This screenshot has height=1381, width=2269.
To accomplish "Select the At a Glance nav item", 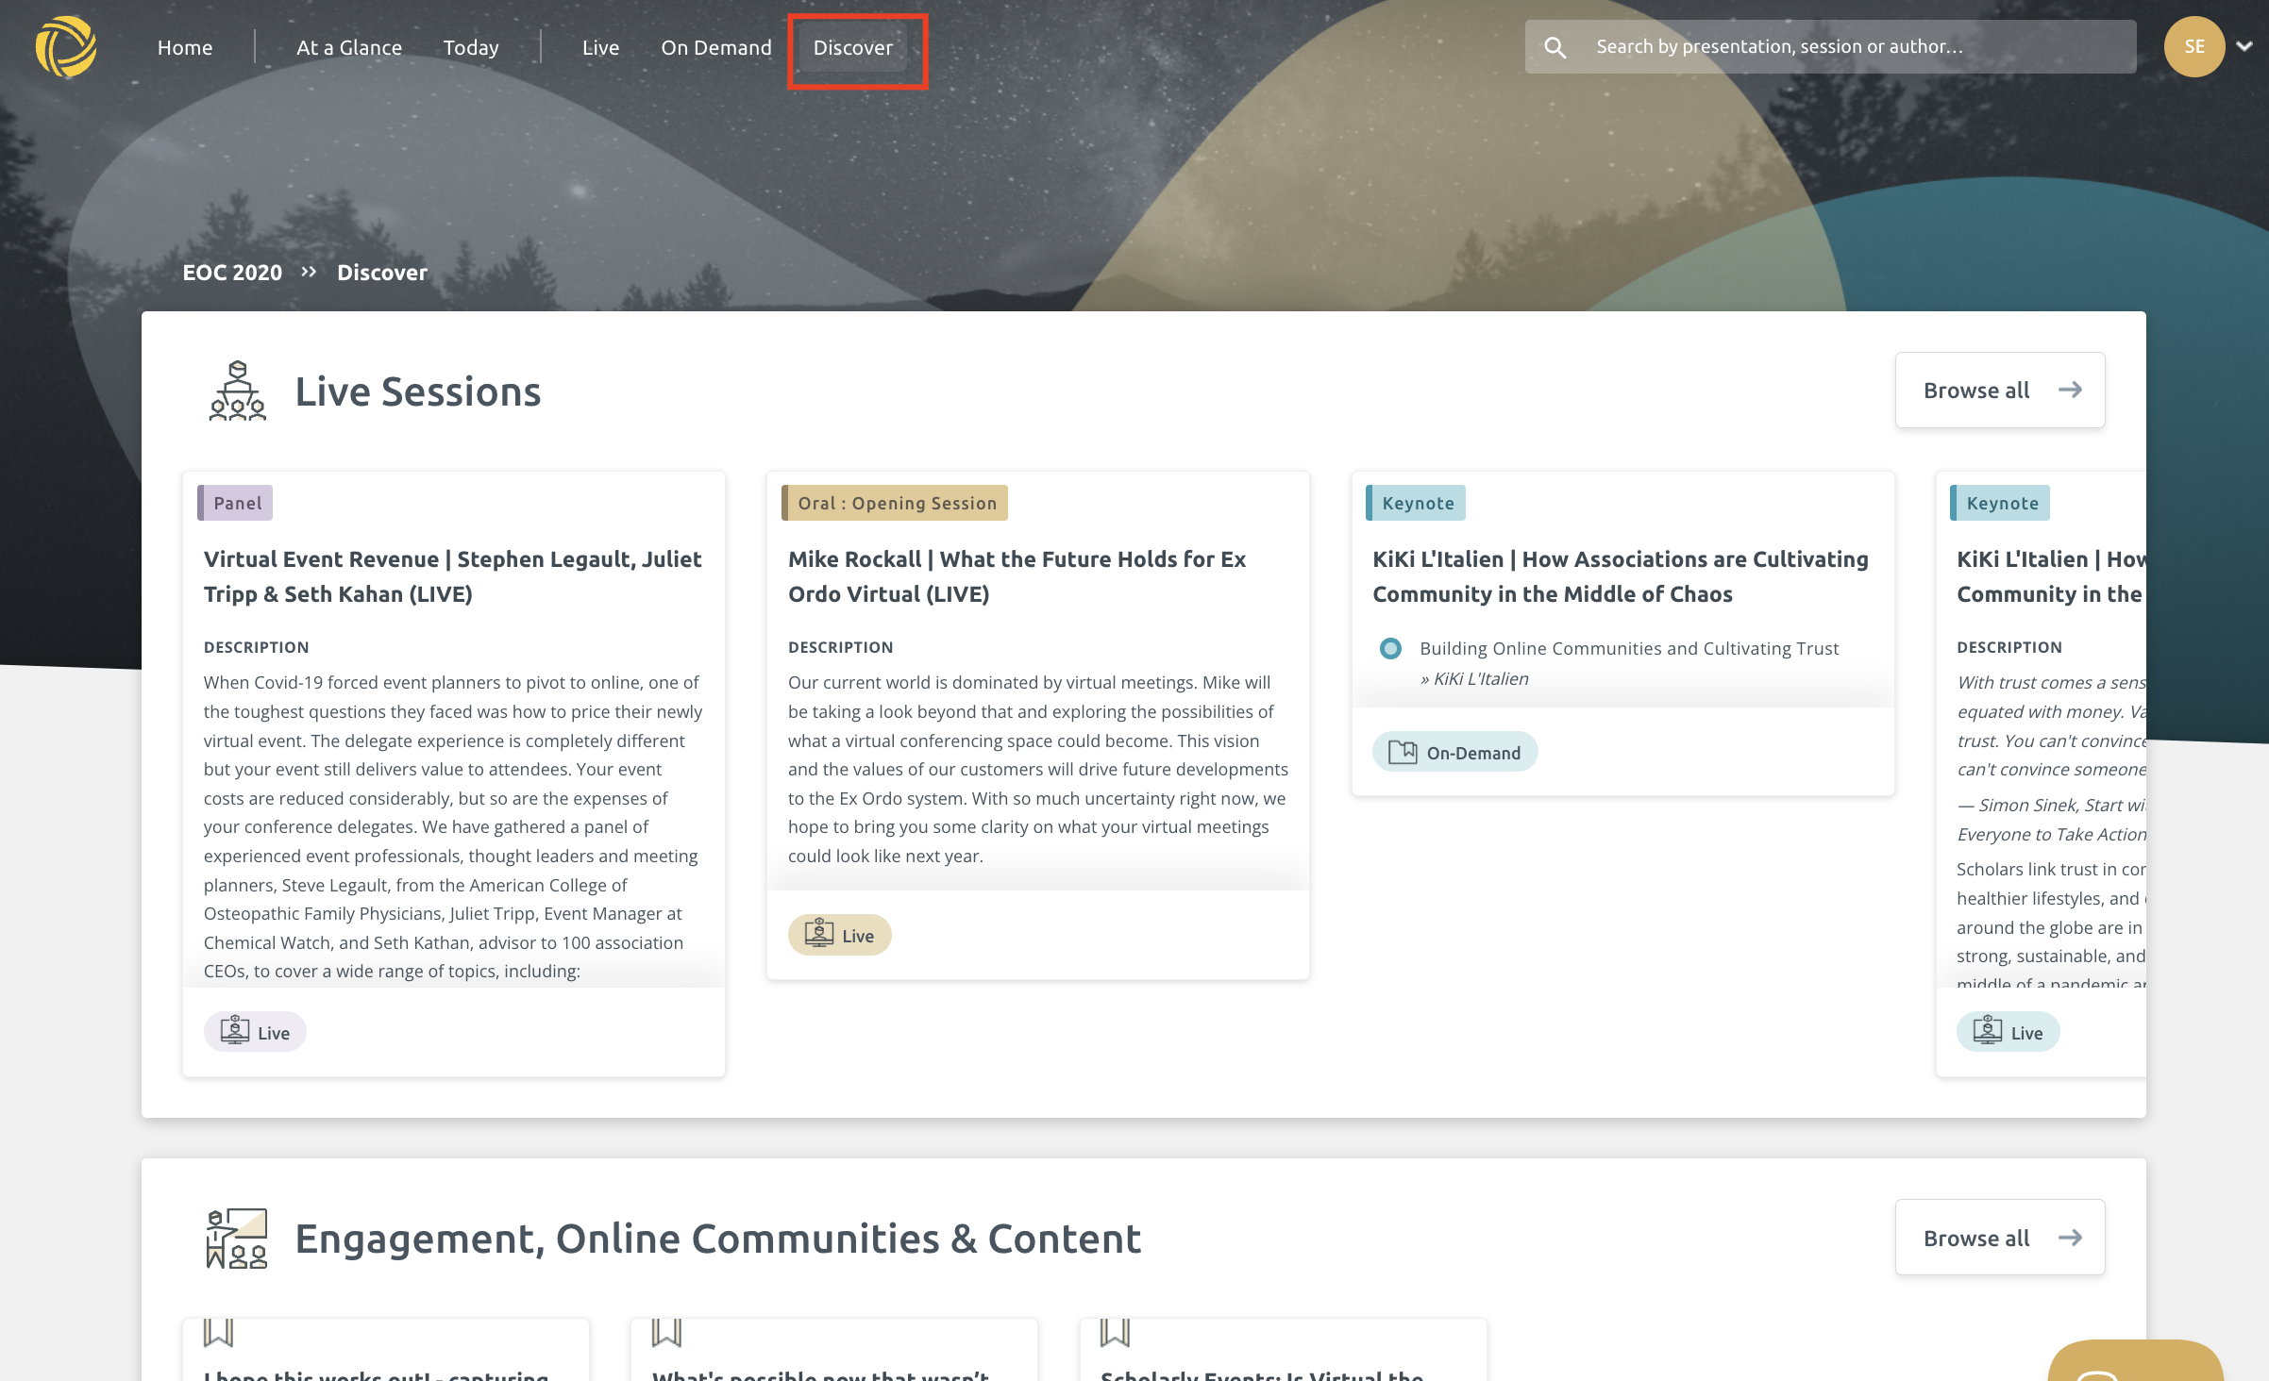I will click(348, 47).
